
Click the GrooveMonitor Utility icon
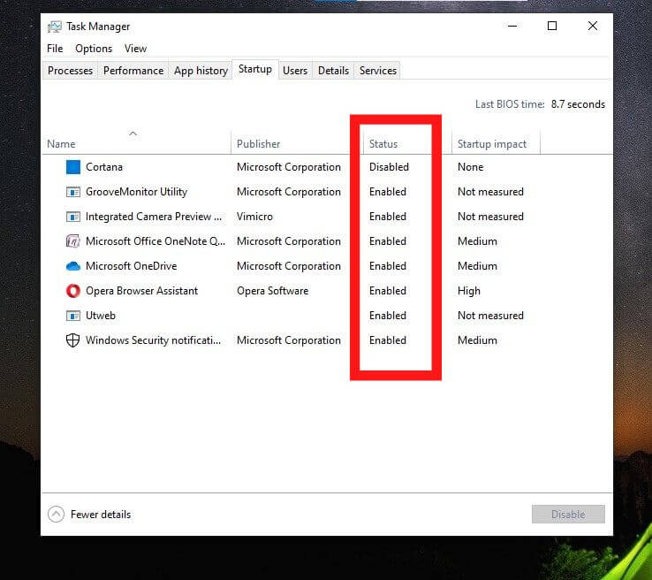tap(72, 192)
